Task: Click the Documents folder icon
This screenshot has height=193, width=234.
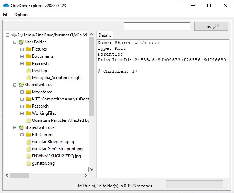Action: pyautogui.click(x=28, y=56)
